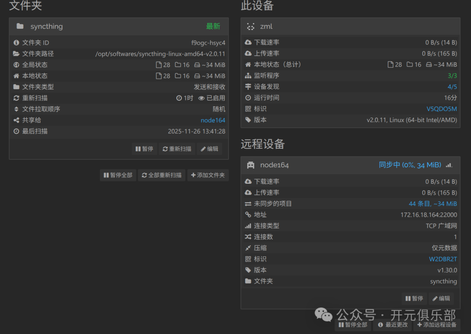Click the clock icon next to 1时
Screen dimensions: 471x334
point(179,98)
